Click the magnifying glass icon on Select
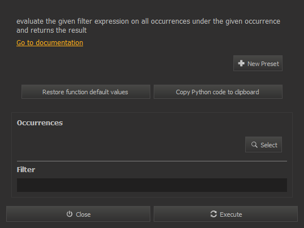The height and width of the screenshot is (228, 304). [x=254, y=144]
